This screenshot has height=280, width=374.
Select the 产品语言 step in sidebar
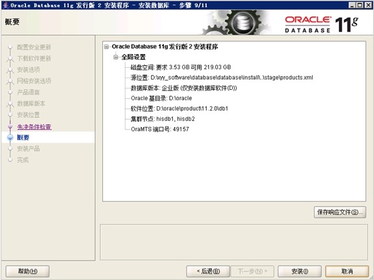pyautogui.click(x=29, y=92)
